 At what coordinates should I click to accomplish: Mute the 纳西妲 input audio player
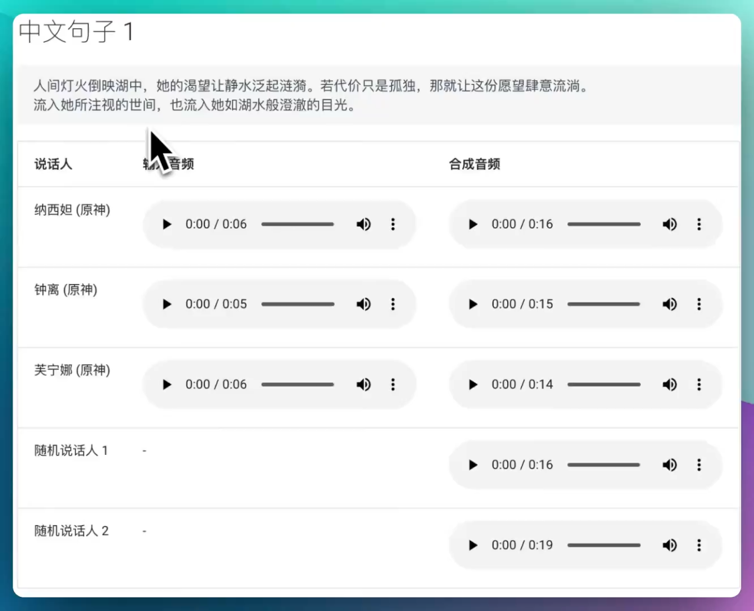tap(363, 224)
